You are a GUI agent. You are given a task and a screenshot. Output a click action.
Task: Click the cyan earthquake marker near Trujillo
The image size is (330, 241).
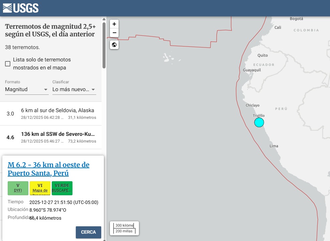click(259, 123)
